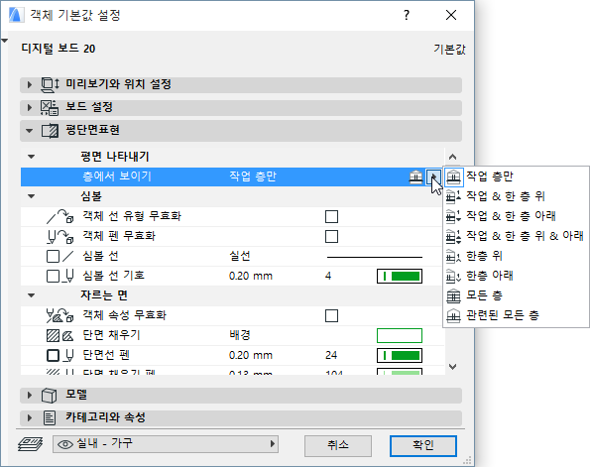Enable 객체 속성 무효화 checkbox
The width and height of the screenshot is (590, 467).
pyautogui.click(x=331, y=315)
